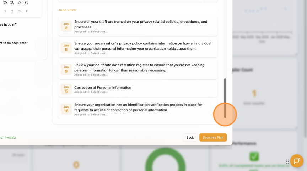Viewport: 307px width, 171px height.
Task: Assign user for Correction of Personal Information
Action: (99, 92)
